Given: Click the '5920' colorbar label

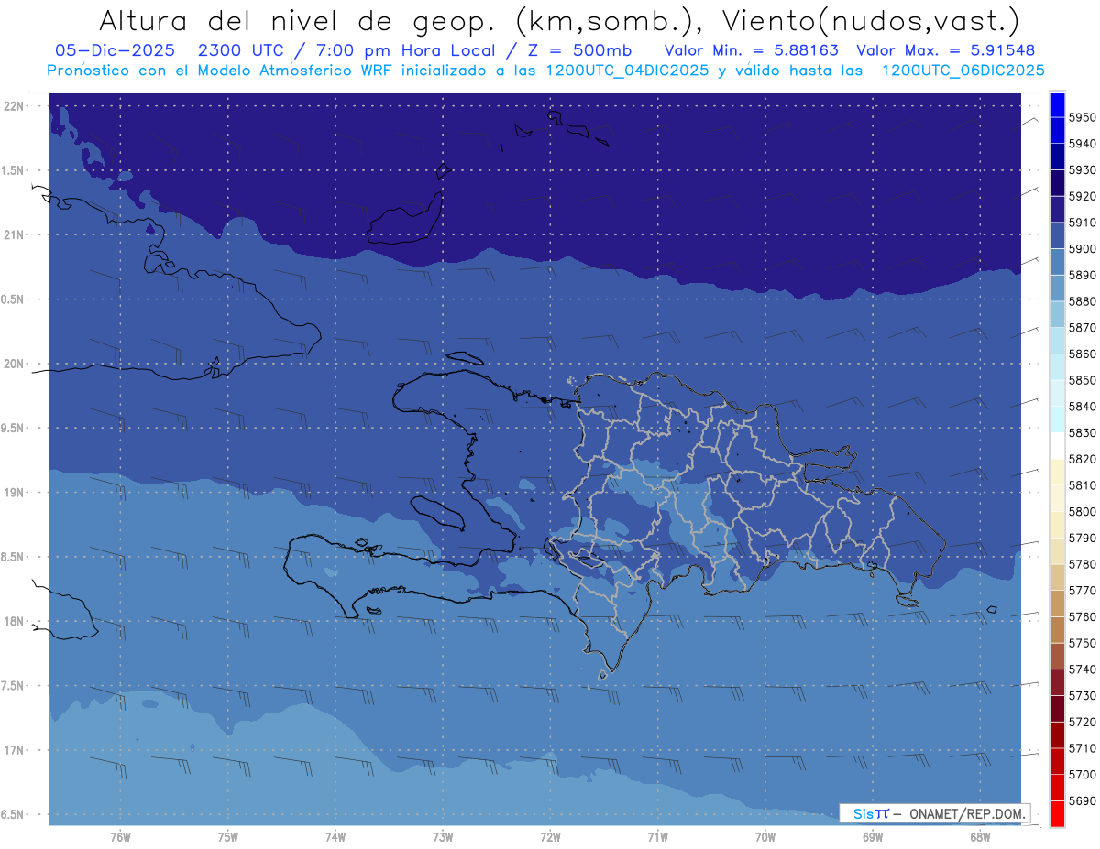Looking at the screenshot, I should click(1082, 196).
